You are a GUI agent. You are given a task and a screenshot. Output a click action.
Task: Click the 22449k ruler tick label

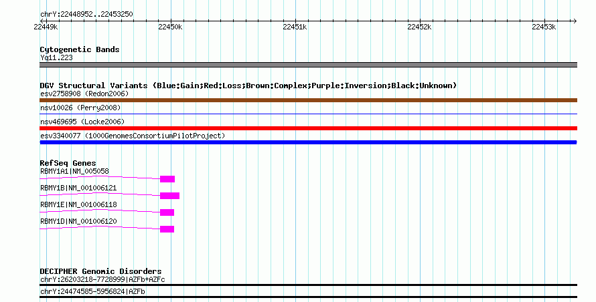46,27
